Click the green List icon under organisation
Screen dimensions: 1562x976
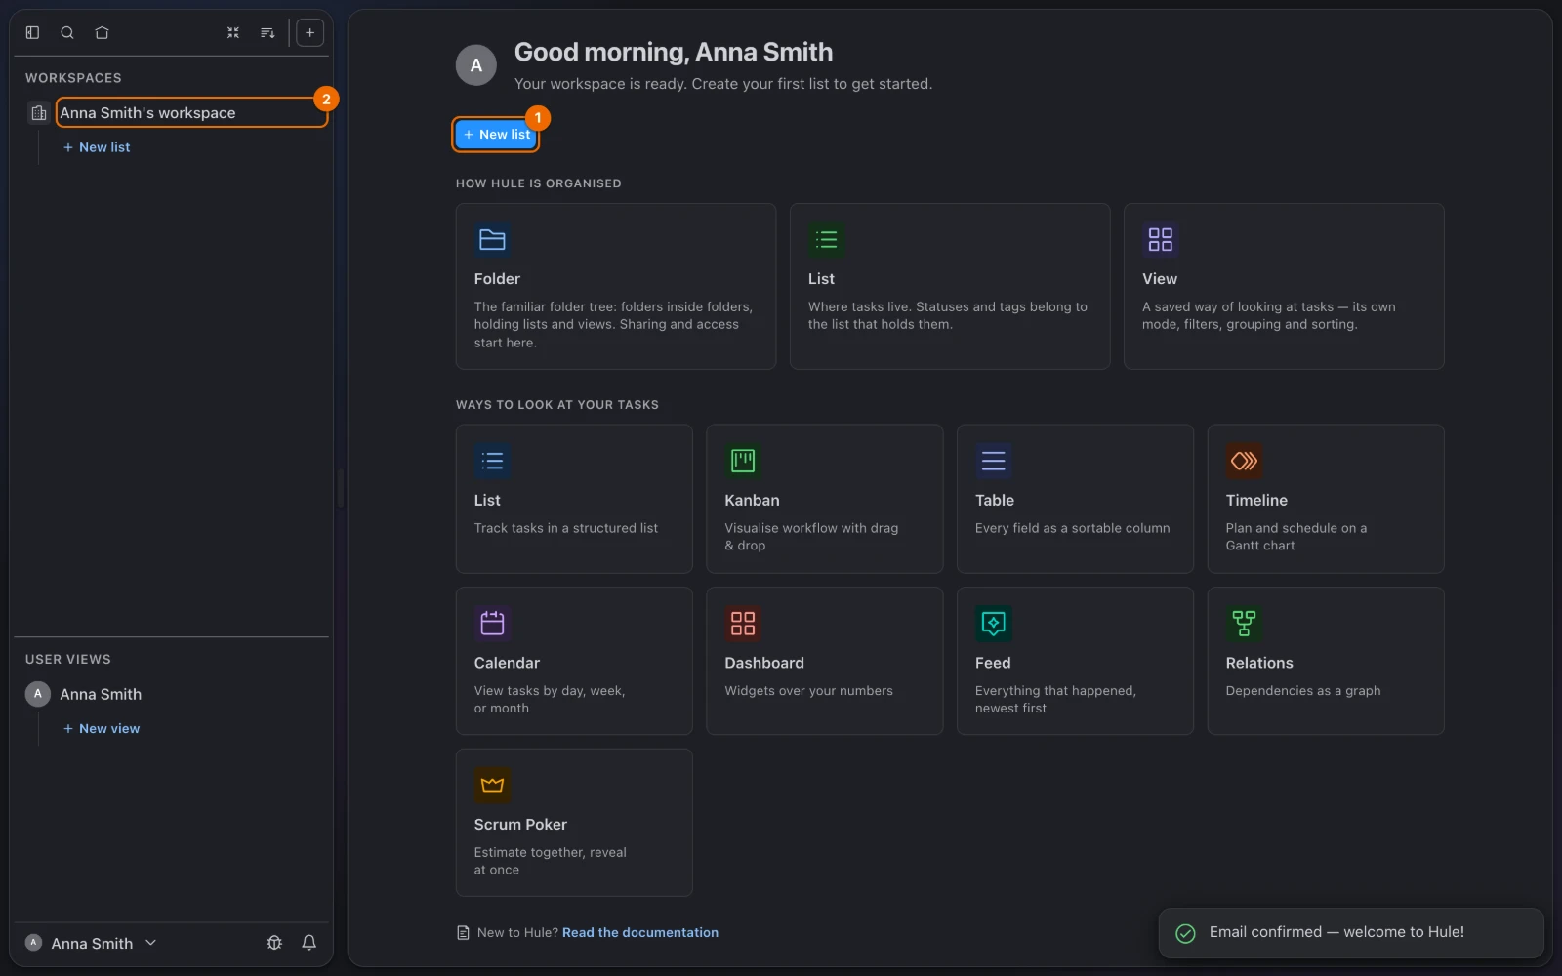tap(826, 239)
